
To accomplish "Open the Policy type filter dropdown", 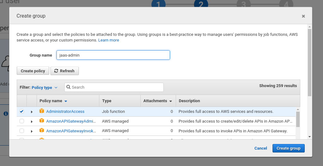I will [x=44, y=87].
